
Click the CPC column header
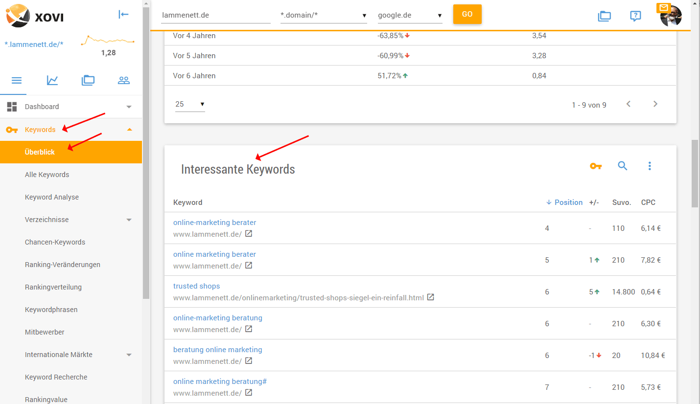(x=648, y=202)
